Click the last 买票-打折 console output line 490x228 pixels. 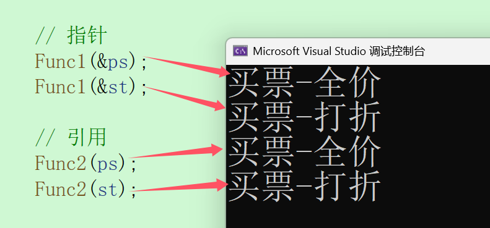(x=304, y=186)
